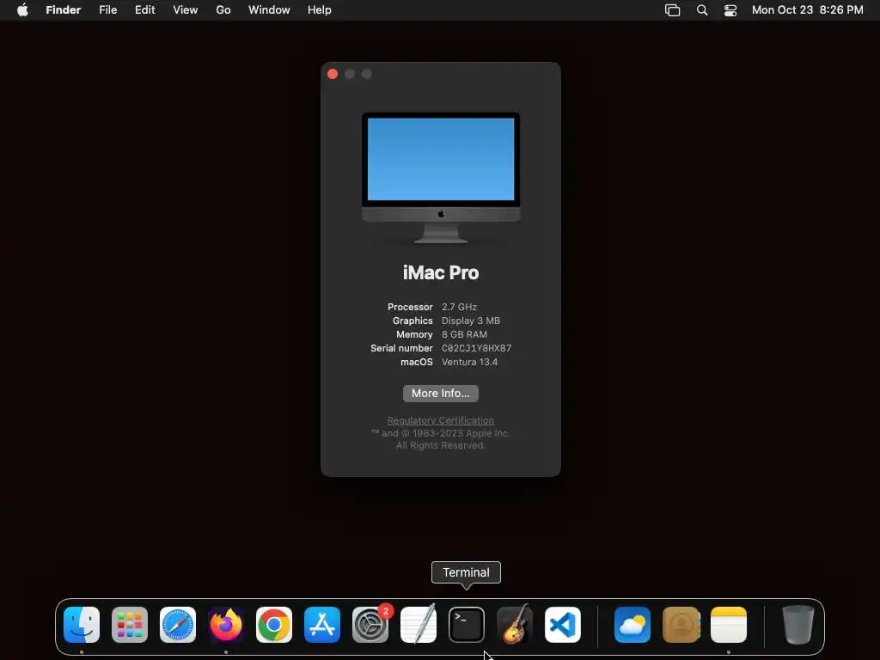
Task: Open the Go menu
Action: (x=223, y=10)
